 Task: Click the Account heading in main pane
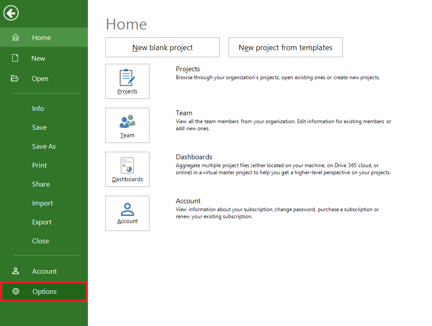click(x=188, y=201)
